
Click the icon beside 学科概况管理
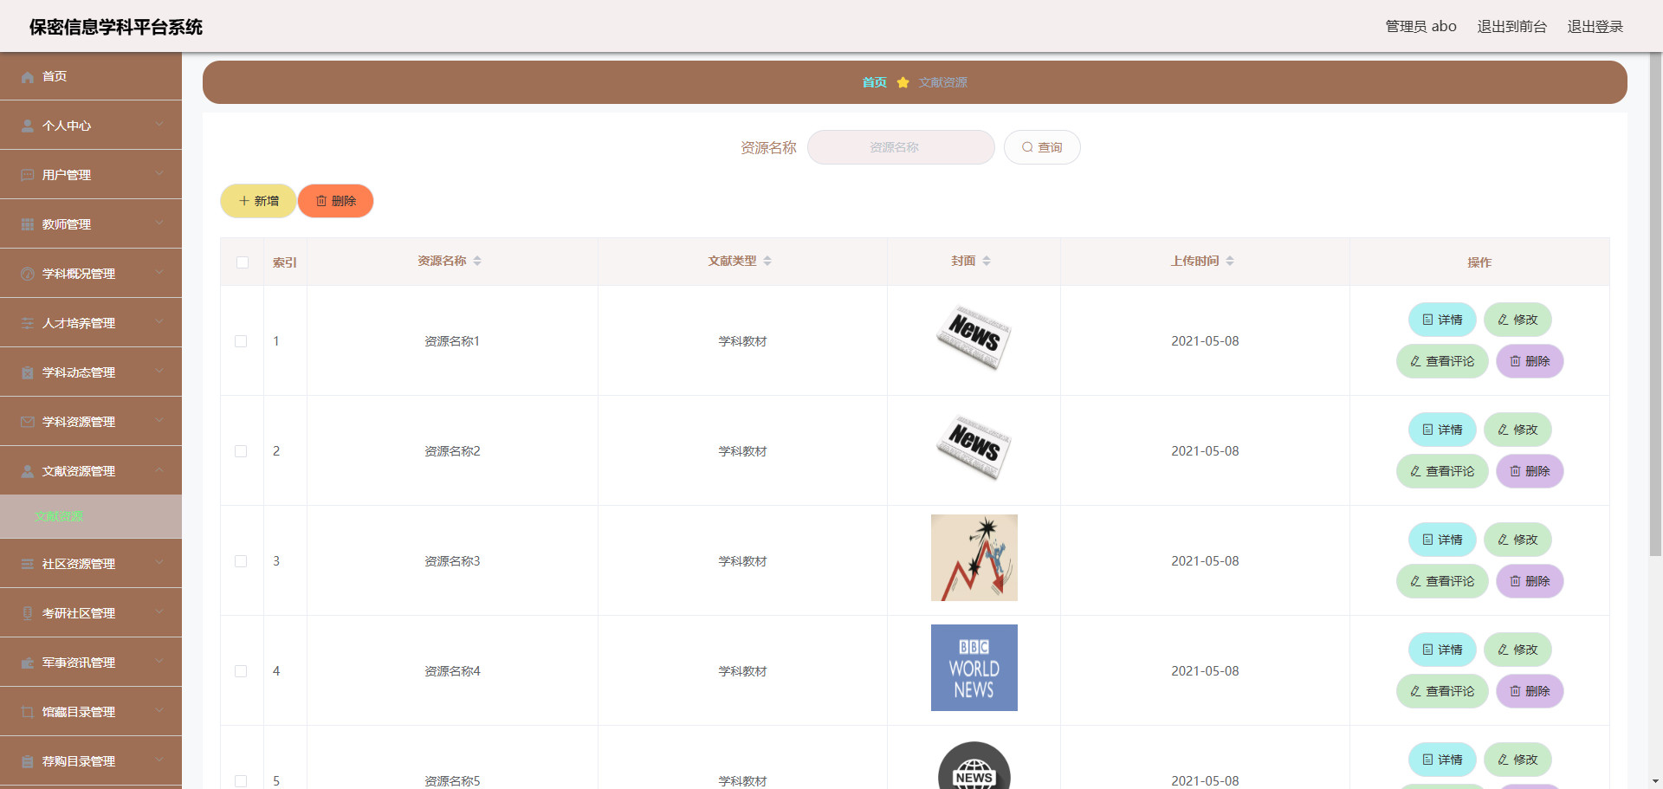28,275
